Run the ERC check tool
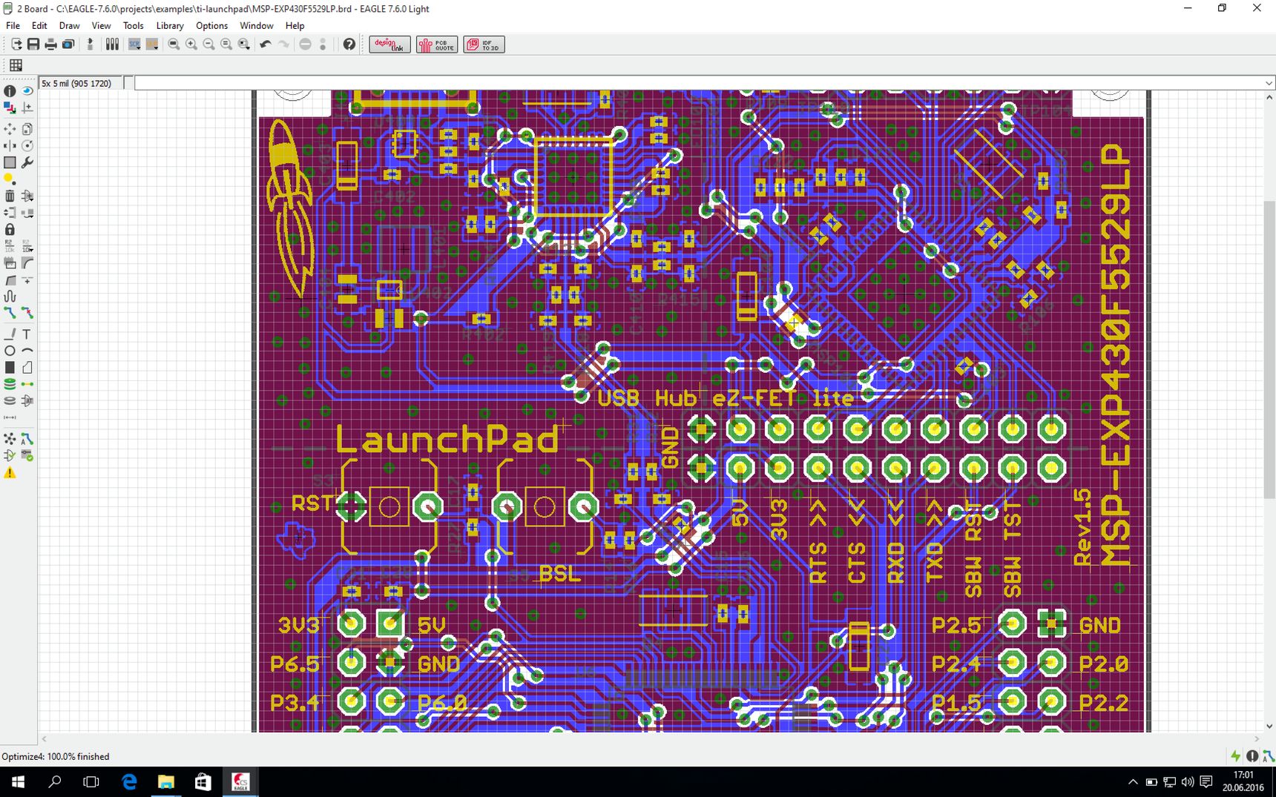1276x797 pixels. [10, 455]
